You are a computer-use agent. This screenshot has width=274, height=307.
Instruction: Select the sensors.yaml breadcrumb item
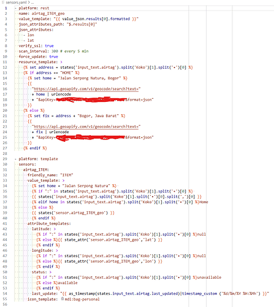coord(16,2)
